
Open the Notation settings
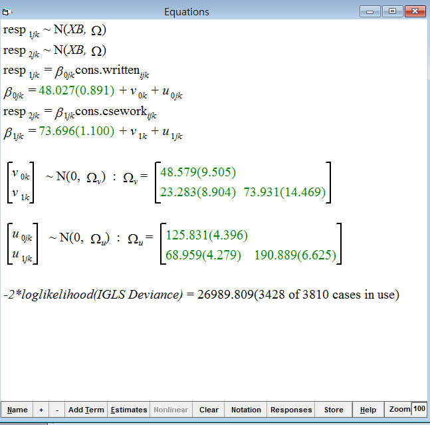pyautogui.click(x=246, y=410)
